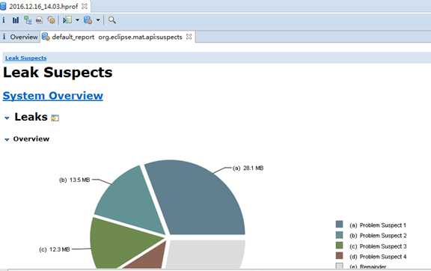
Task: Click the Problem Suspect 1 legend color swatch
Action: 340,225
